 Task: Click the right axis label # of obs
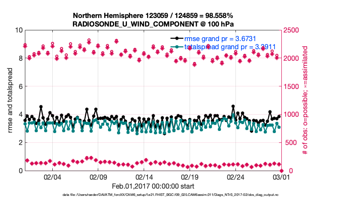[x=305, y=100]
